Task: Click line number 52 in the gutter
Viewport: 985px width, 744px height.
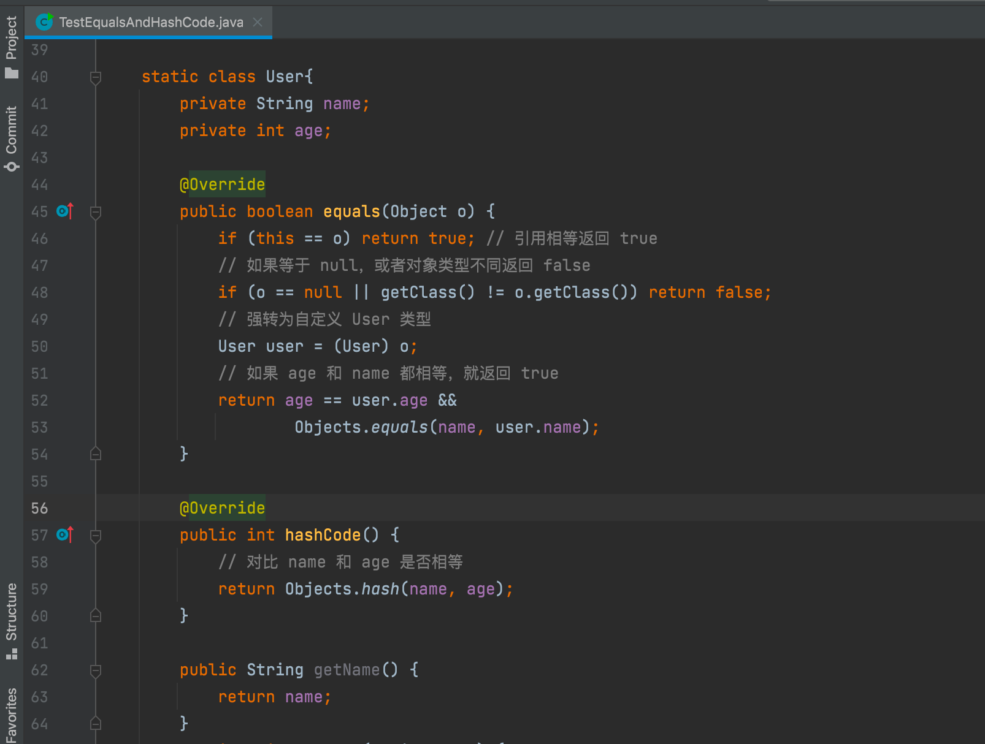Action: [39, 400]
